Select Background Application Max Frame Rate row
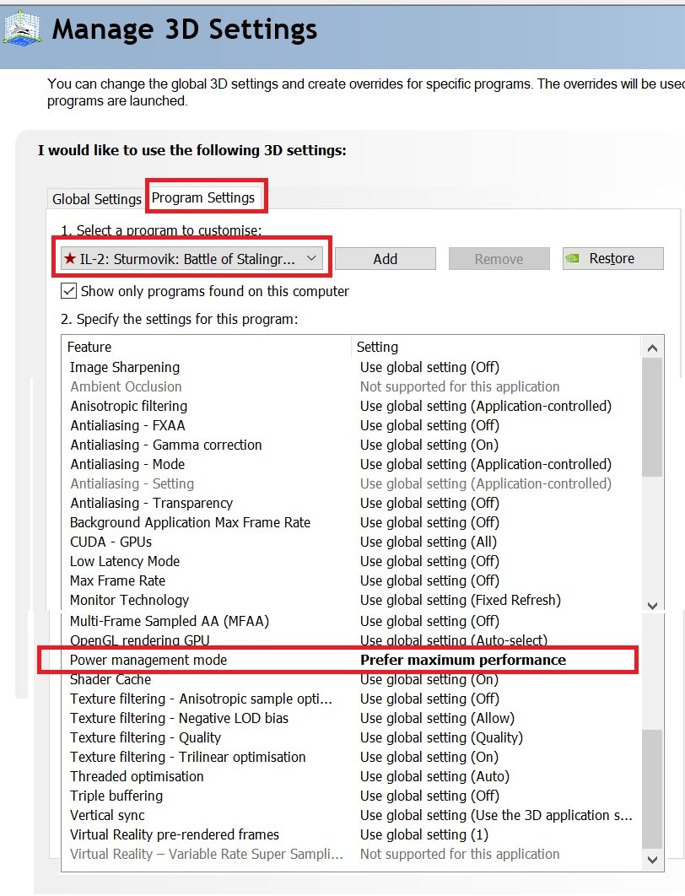Image resolution: width=685 pixels, height=896 pixels. 351,522
